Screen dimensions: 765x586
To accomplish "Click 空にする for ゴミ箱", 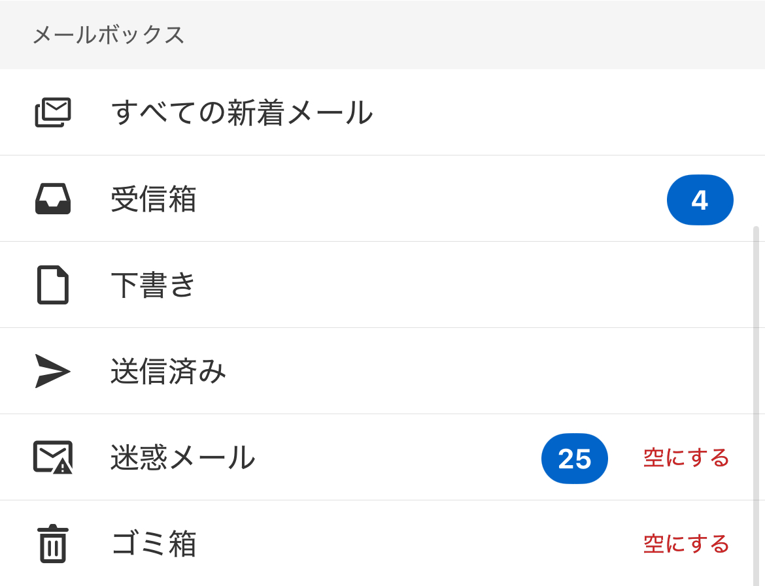I will pos(686,544).
